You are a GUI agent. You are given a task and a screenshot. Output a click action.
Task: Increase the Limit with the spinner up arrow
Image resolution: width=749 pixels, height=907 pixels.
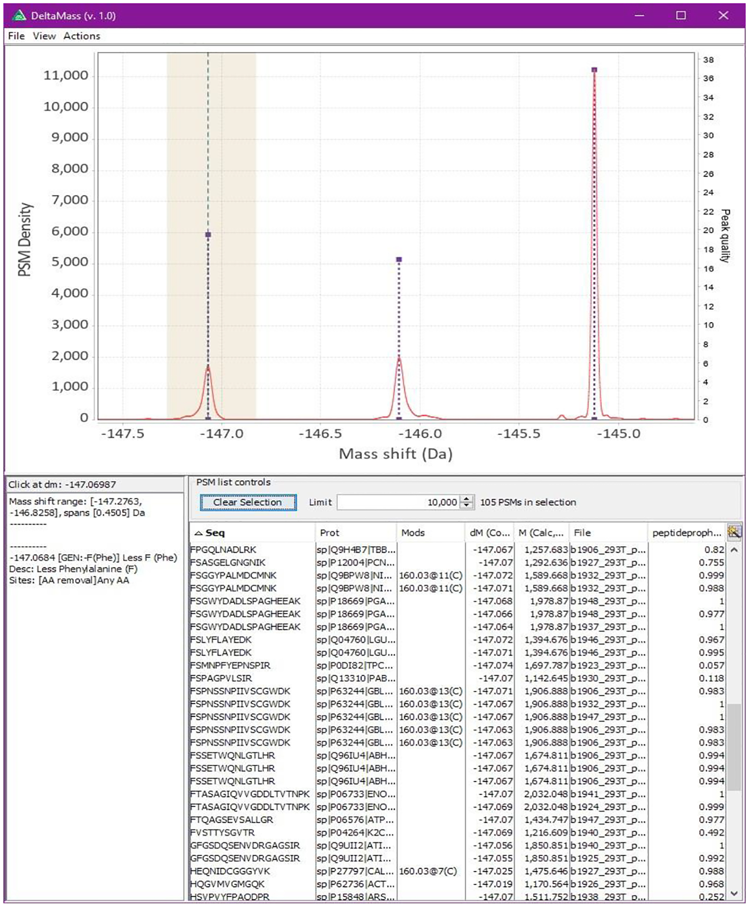tap(467, 499)
